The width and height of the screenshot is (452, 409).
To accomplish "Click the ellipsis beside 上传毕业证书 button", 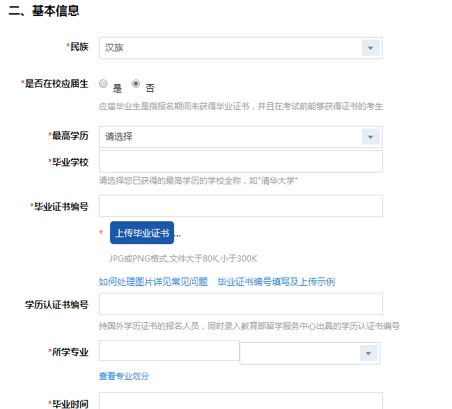I will pos(178,234).
